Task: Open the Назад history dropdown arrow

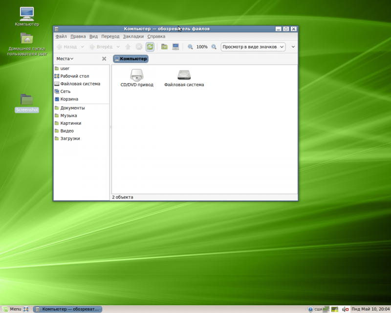Action: 82,46
